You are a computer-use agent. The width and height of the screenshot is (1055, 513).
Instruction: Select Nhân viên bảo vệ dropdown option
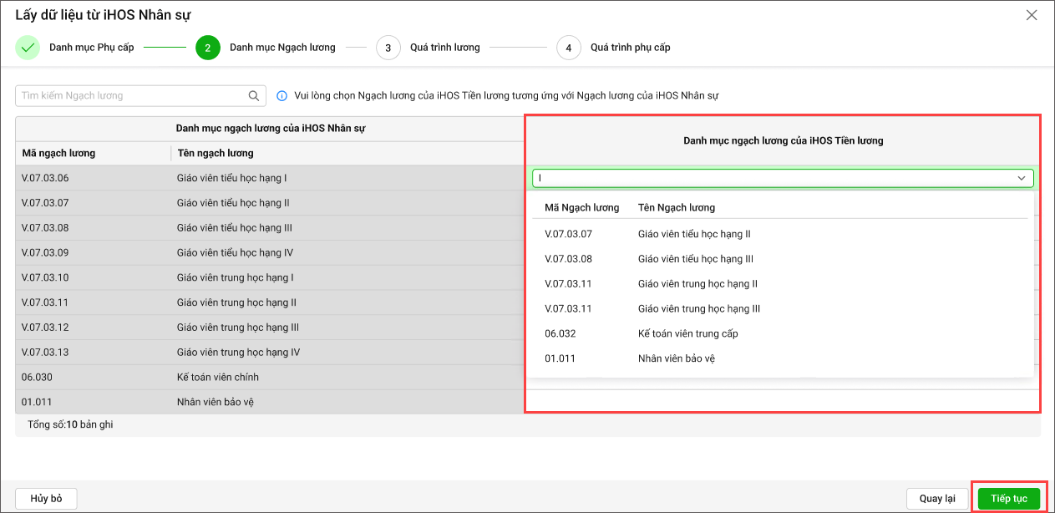(676, 358)
